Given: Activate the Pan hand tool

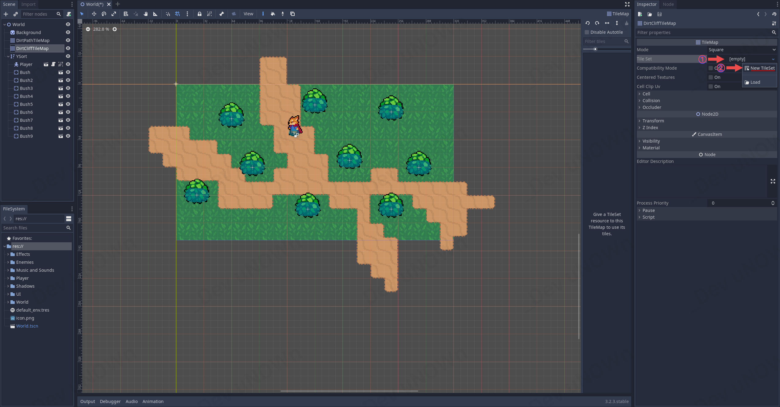Looking at the screenshot, I should [x=146, y=14].
